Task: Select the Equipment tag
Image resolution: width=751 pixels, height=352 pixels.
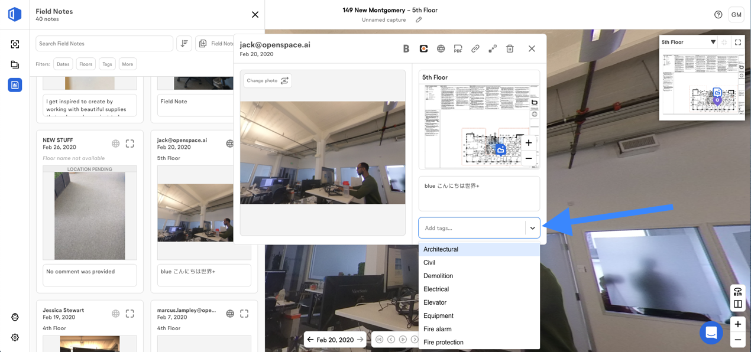Action: click(479, 316)
